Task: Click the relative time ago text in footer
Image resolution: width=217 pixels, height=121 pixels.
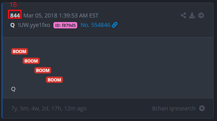Action: (x=49, y=108)
